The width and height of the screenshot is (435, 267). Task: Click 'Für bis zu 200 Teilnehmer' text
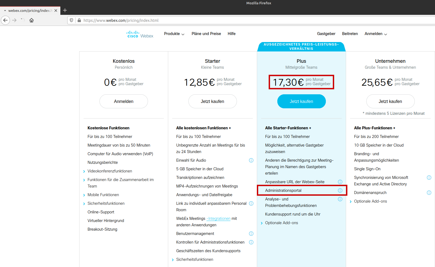[x=376, y=137]
